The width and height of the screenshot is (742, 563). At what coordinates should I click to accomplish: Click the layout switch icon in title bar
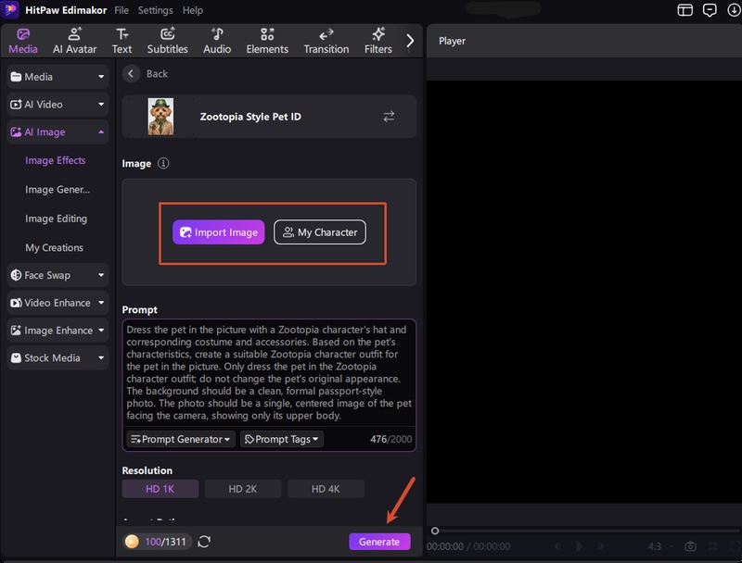point(684,10)
